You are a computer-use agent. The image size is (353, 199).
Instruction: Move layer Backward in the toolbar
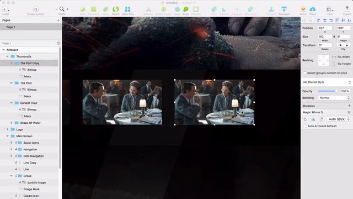pos(284,9)
